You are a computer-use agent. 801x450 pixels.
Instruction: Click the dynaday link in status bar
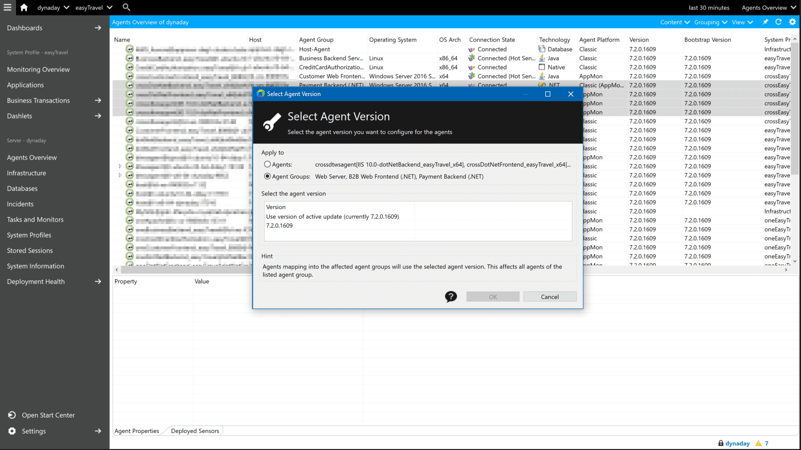coord(737,443)
